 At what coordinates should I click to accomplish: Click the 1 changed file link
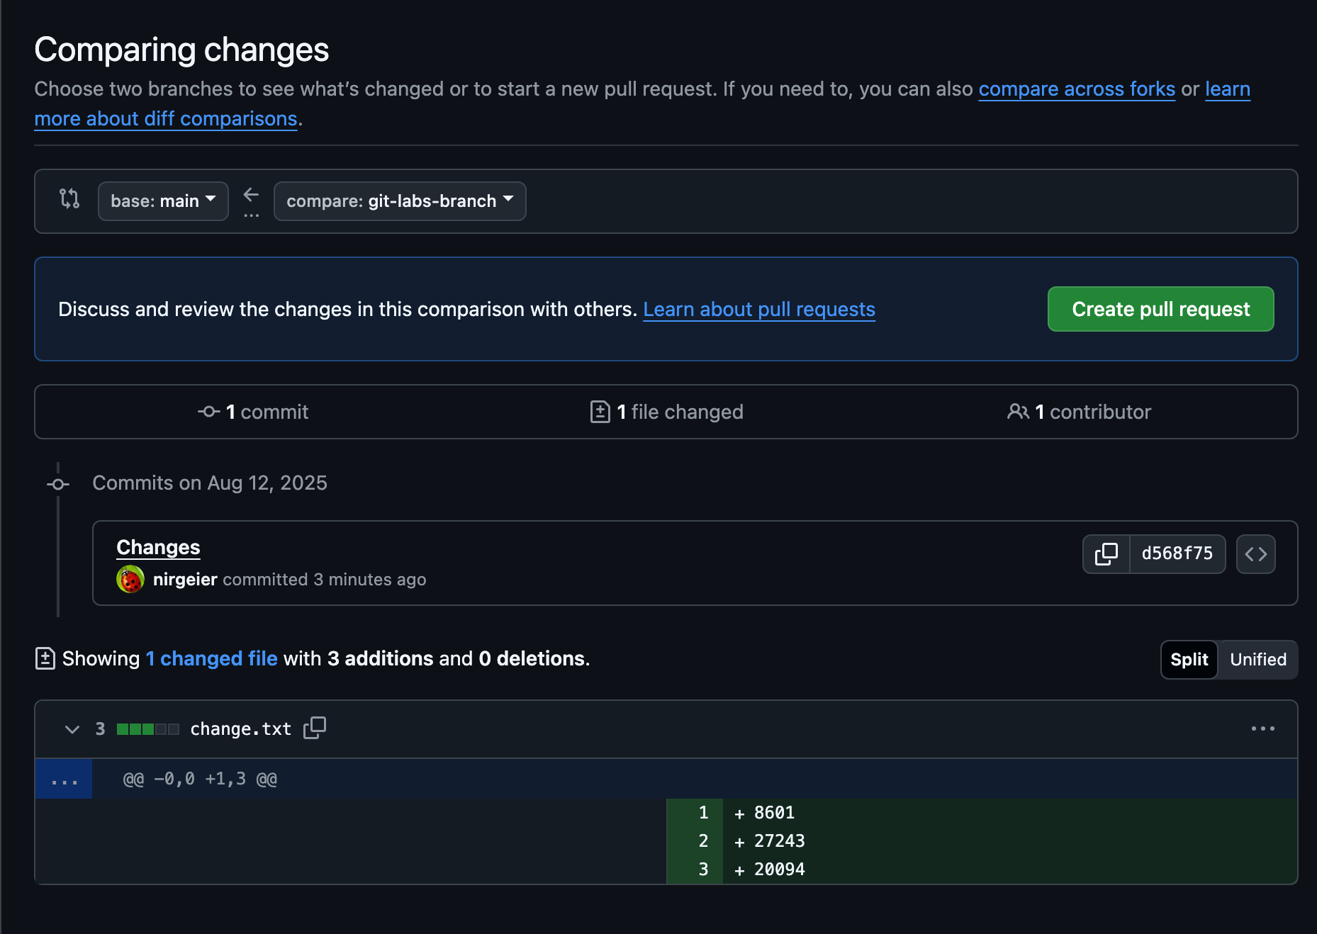point(211,658)
